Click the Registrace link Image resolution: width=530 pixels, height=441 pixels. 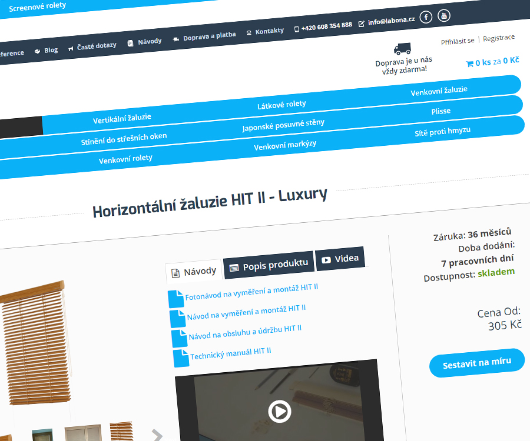pos(499,38)
